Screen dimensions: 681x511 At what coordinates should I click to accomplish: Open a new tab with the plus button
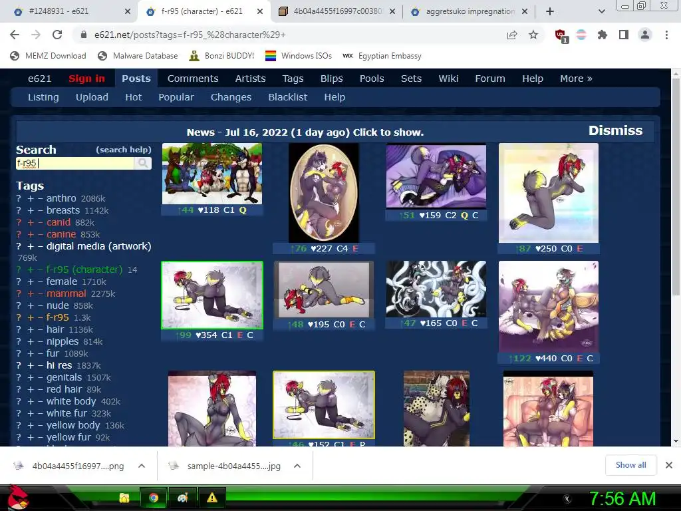550,11
